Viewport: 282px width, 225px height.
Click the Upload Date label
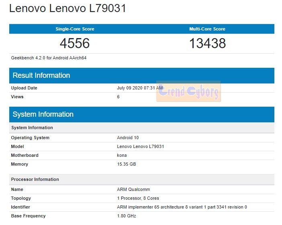click(x=24, y=88)
